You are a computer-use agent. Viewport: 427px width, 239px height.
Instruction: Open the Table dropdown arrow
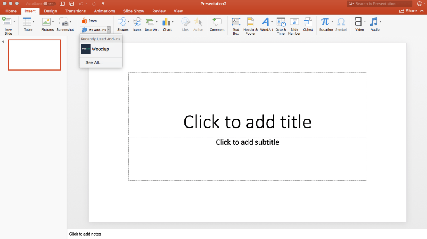coord(34,22)
